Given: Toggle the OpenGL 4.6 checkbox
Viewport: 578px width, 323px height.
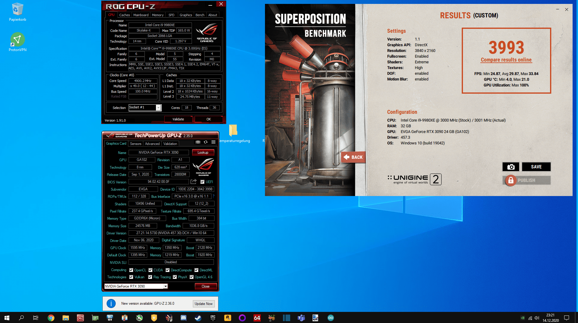Looking at the screenshot, I should tap(191, 277).
